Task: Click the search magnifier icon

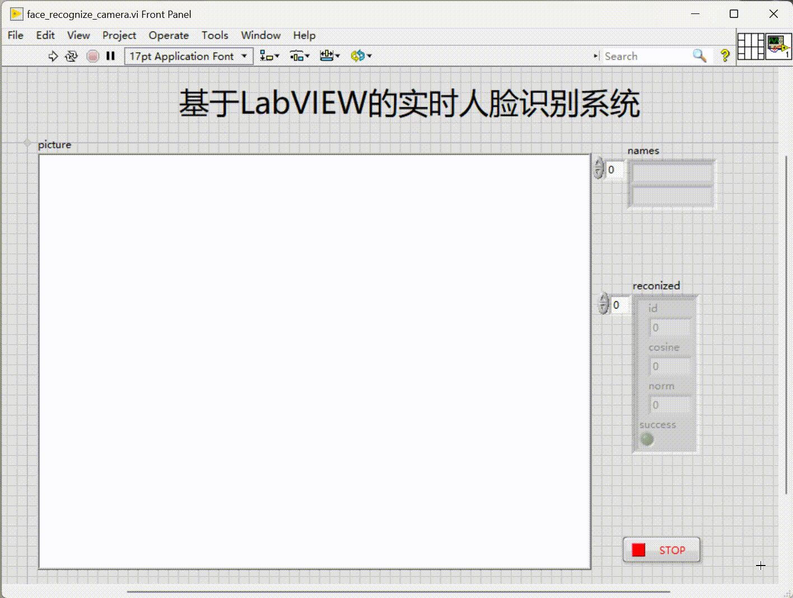Action: click(699, 56)
